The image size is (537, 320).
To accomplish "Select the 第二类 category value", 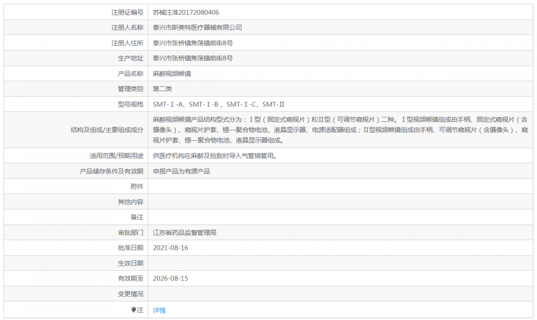I will [162, 89].
